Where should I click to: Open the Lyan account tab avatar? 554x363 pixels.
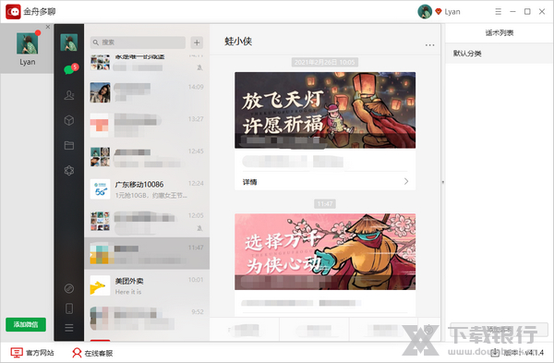tap(27, 43)
